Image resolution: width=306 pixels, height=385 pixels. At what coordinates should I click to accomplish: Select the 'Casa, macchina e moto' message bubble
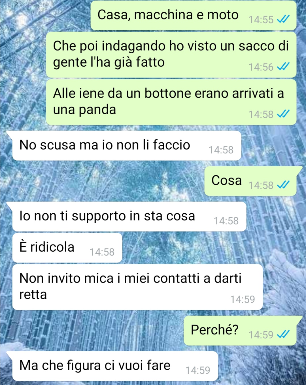(193, 16)
